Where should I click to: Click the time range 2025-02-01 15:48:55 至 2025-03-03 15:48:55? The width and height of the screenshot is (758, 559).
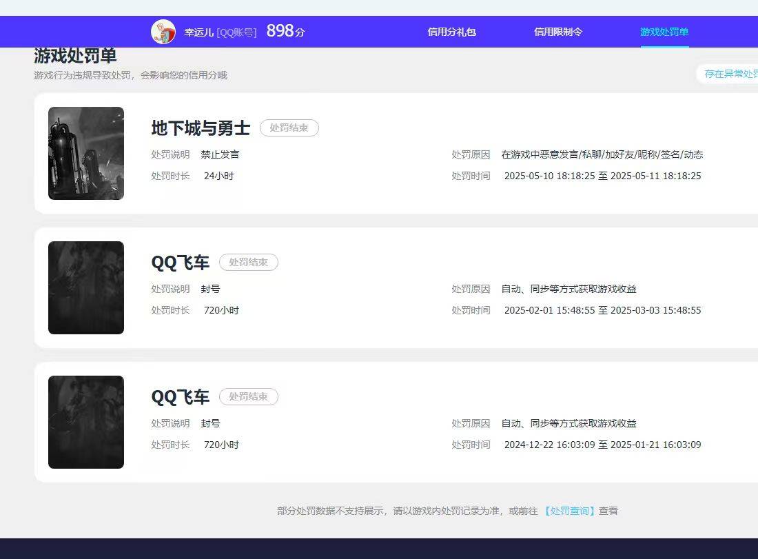pos(602,310)
